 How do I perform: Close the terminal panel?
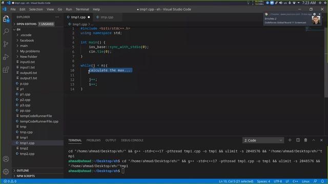coord(321,140)
